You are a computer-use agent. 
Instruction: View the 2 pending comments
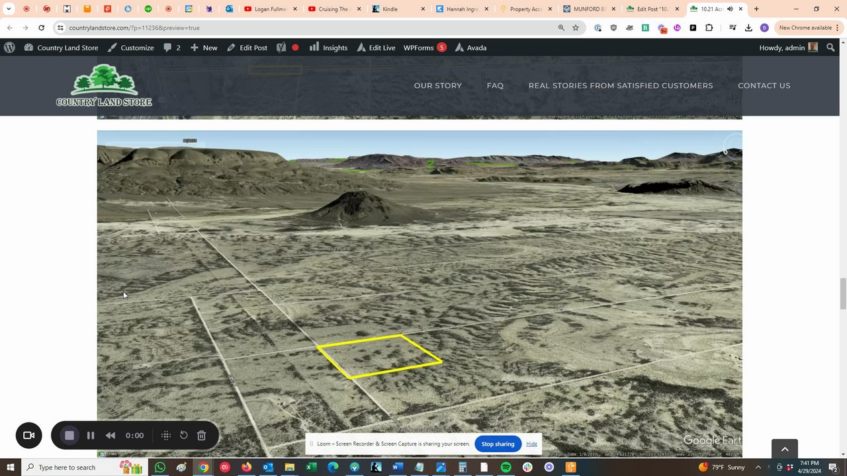click(172, 48)
